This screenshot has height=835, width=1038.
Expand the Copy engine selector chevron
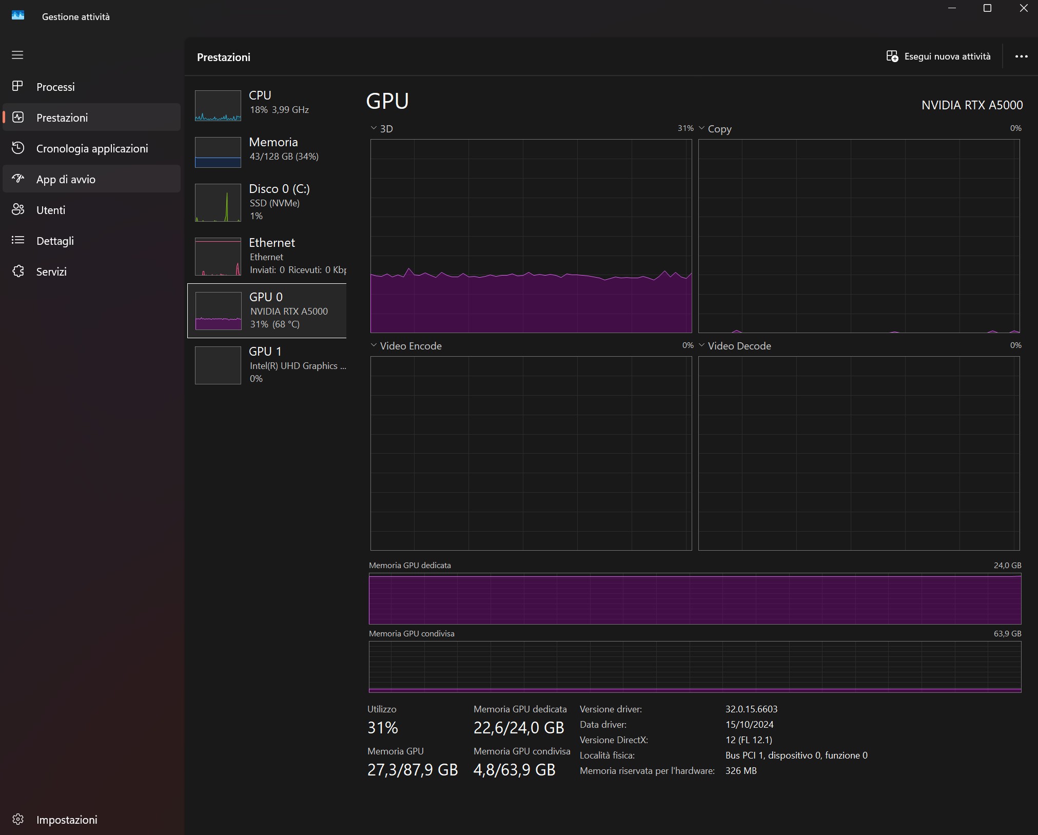click(x=702, y=128)
